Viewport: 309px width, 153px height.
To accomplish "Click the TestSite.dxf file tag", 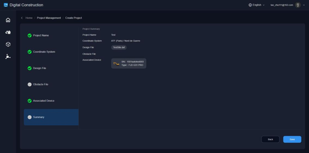I will pyautogui.click(x=119, y=47).
